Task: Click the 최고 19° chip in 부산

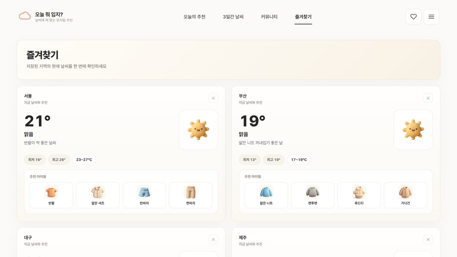Action: tap(273, 160)
